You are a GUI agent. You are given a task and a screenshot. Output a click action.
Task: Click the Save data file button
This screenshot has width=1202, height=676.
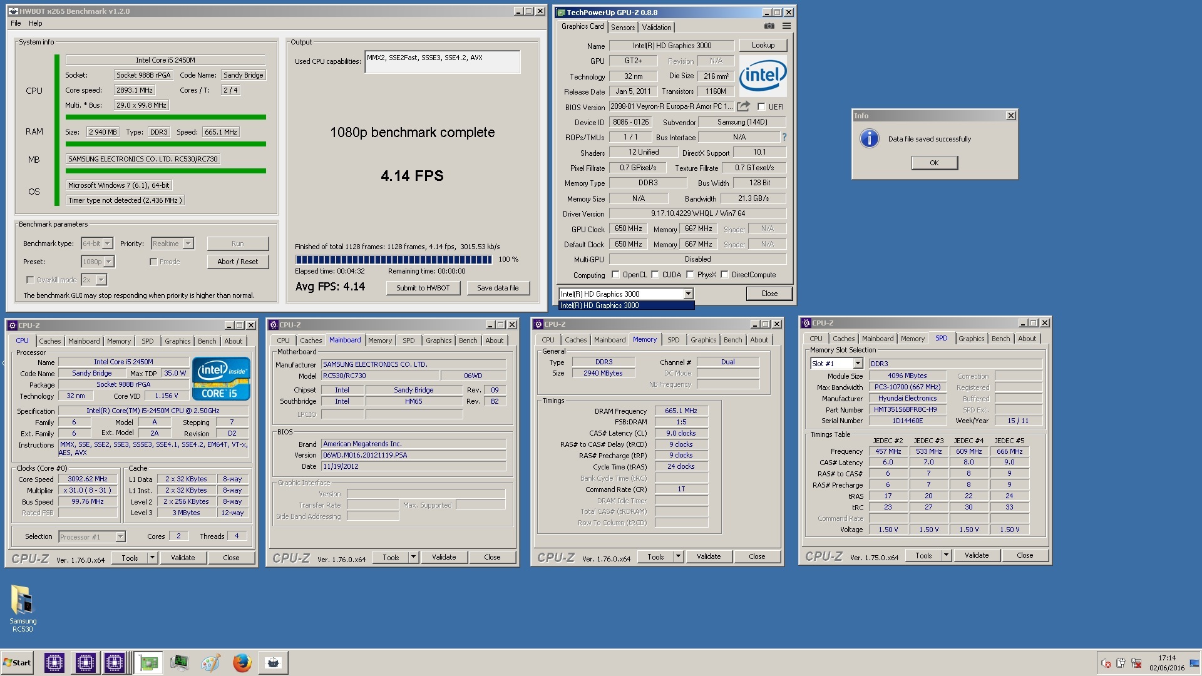(498, 288)
